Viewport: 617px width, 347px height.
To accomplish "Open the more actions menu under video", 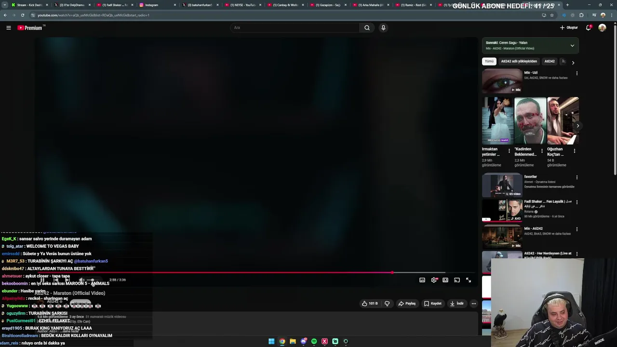I will click(x=474, y=304).
